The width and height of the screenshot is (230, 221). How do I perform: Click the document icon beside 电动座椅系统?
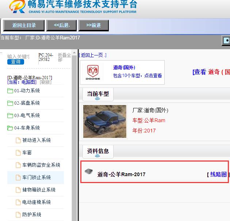18,202
